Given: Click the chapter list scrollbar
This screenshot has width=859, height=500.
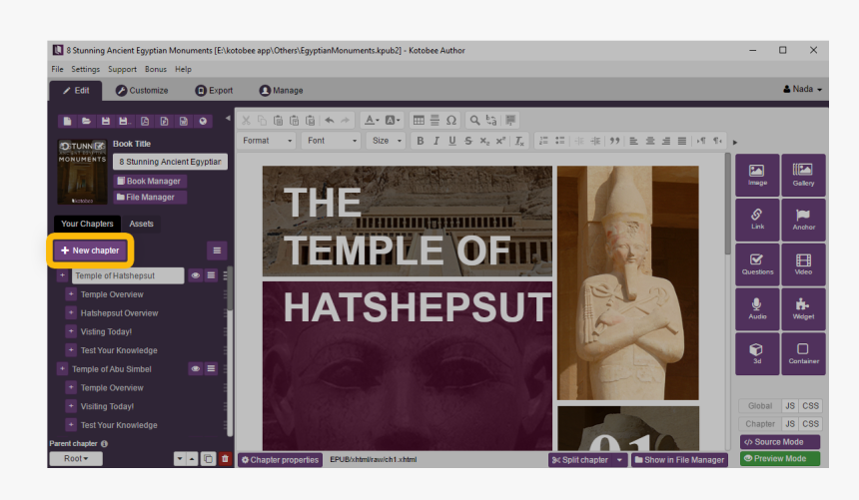Looking at the screenshot, I should pos(230,288).
